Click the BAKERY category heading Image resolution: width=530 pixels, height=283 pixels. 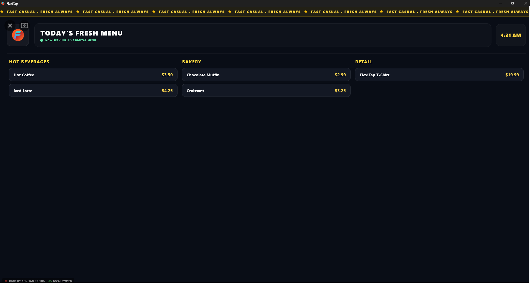pyautogui.click(x=192, y=62)
